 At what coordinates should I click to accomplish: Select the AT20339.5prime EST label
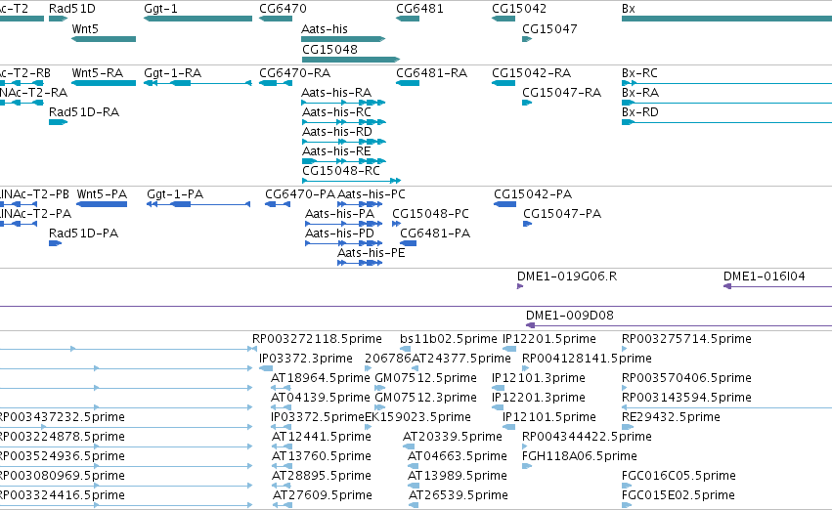click(x=452, y=437)
